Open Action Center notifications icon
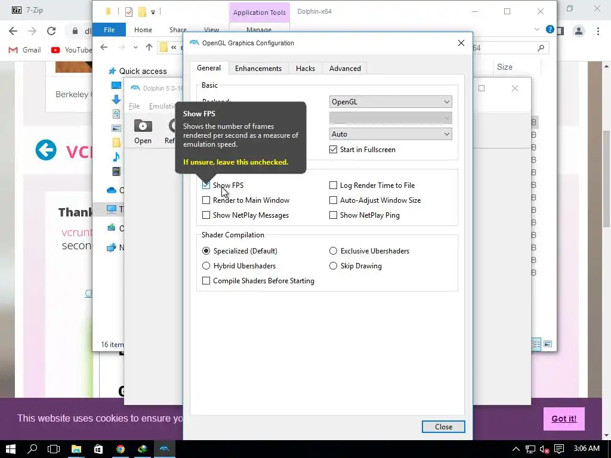Viewport: 611px width, 458px height. pos(558,449)
